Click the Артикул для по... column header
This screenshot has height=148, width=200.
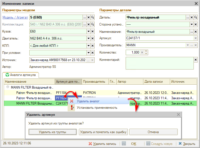(68, 82)
